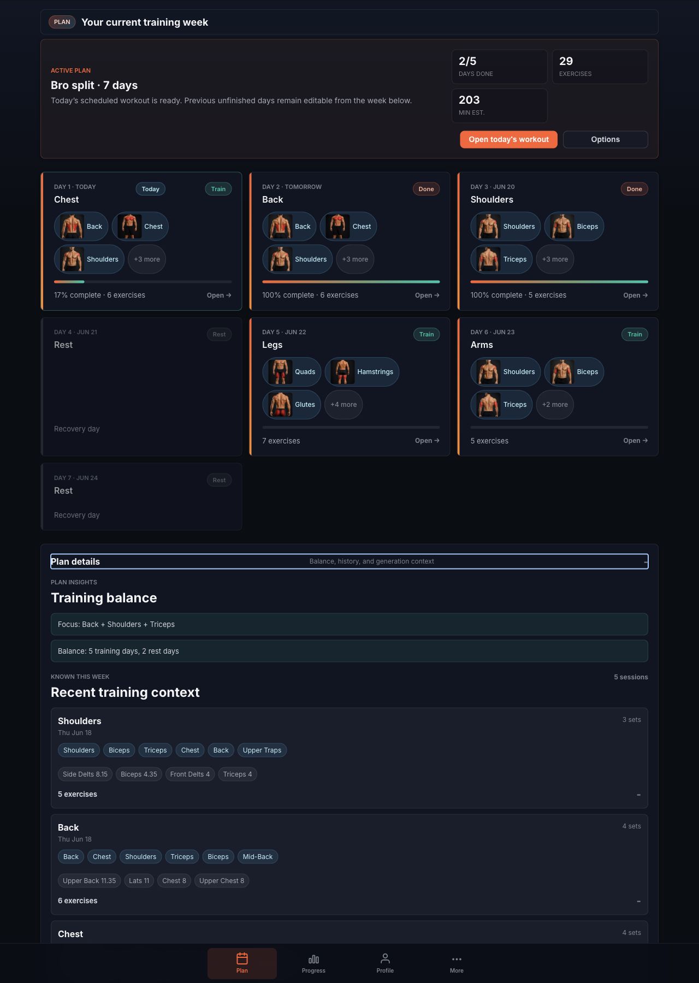Click the Upper Back 11.35 tag
Image resolution: width=699 pixels, height=983 pixels.
[x=90, y=880]
